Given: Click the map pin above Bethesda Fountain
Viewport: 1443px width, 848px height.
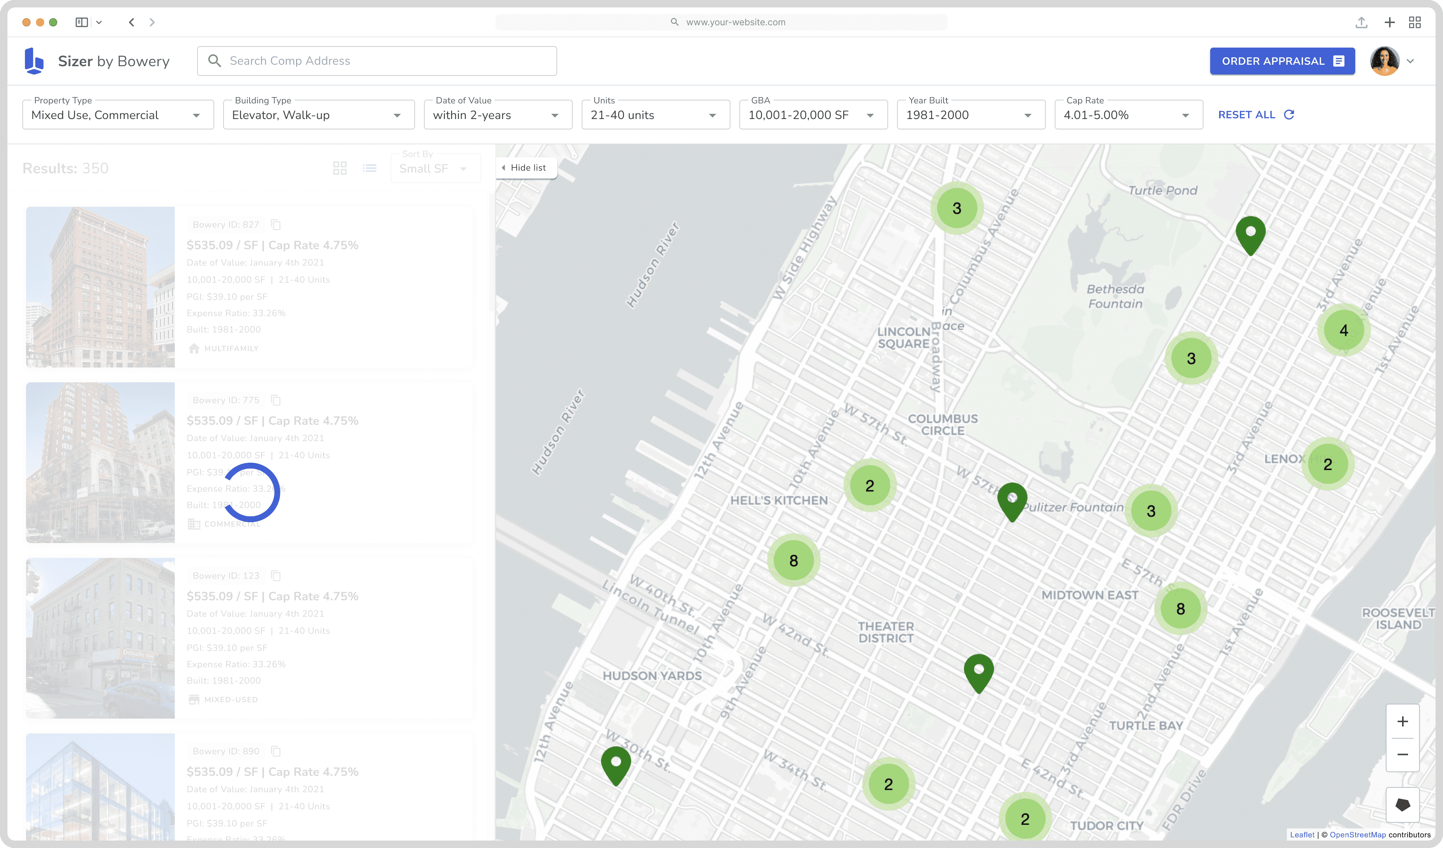Looking at the screenshot, I should coord(1251,235).
